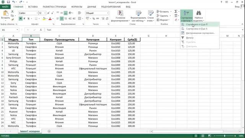Click the Cut scissors icon
The width and height of the screenshot is (245, 138).
pos(12,11)
